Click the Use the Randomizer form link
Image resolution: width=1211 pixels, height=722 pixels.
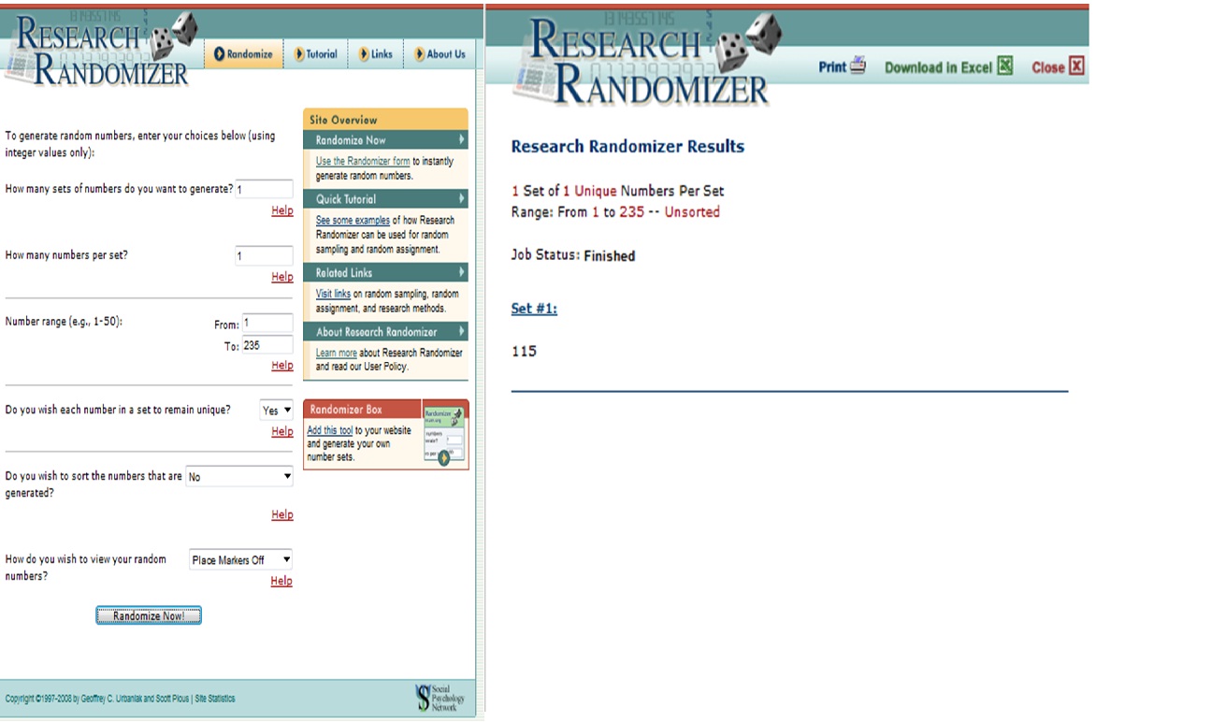363,162
